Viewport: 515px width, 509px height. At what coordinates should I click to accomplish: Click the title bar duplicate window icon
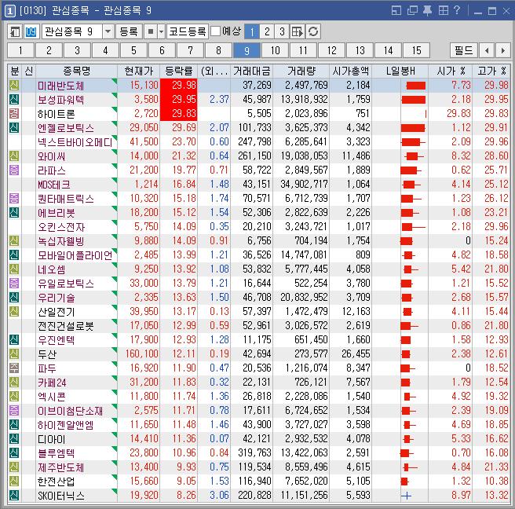[412, 11]
